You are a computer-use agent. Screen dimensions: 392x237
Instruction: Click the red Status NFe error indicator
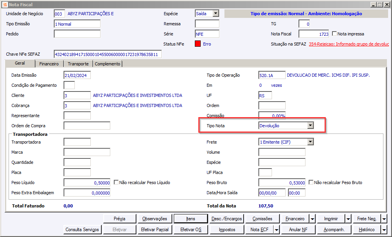click(x=198, y=44)
